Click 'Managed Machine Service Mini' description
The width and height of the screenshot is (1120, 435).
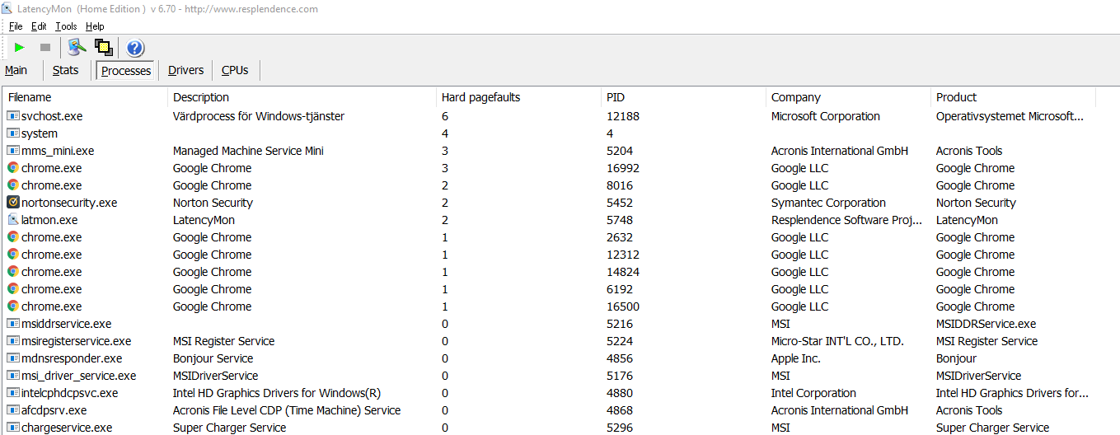click(248, 151)
